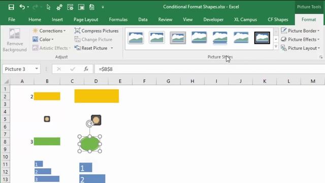Viewport: 325px width, 183px height.
Task: Select the pointer arrow tool in the quick access toolbar
Action: pos(49,7)
